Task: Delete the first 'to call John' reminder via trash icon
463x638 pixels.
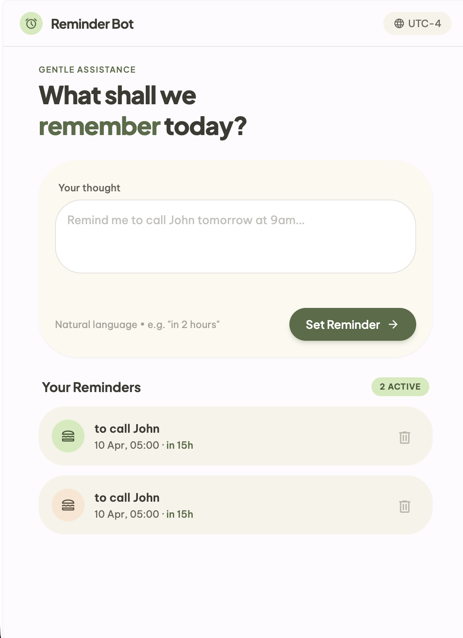Action: point(405,438)
